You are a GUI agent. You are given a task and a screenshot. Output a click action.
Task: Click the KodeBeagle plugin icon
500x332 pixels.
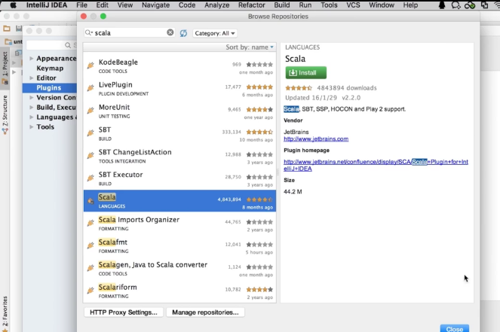pyautogui.click(x=90, y=65)
